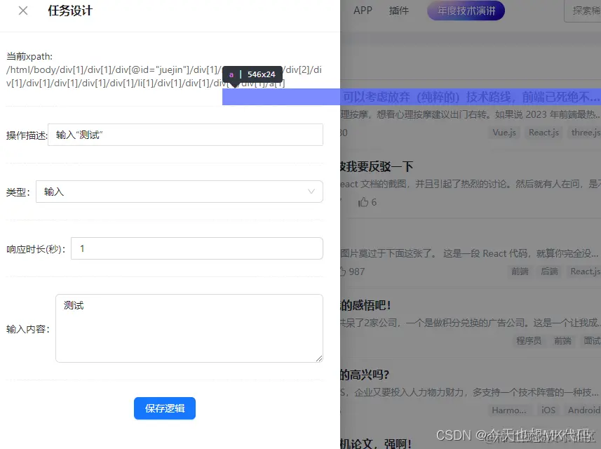
Task: Open the 类型 dropdown showing 输入
Action: coord(180,192)
